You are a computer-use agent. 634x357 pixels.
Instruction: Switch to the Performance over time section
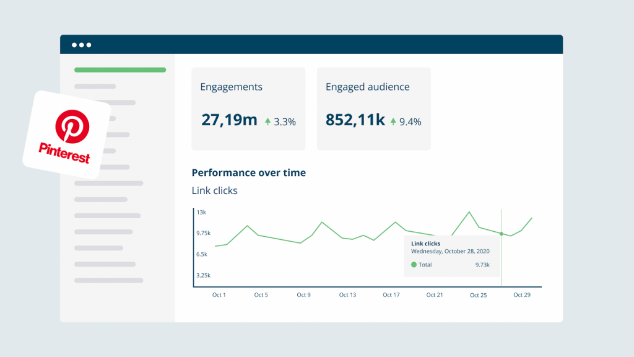click(x=248, y=172)
